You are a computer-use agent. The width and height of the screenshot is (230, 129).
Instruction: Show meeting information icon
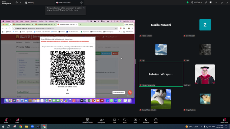click(17, 3)
